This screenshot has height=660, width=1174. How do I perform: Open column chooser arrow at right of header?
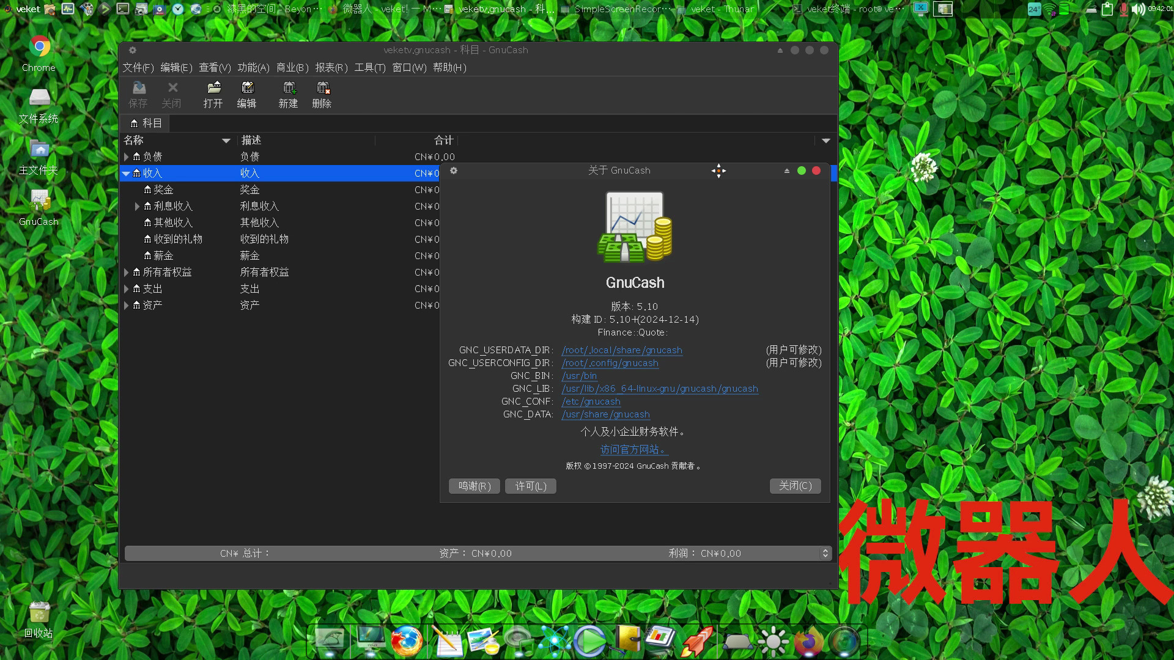(x=826, y=141)
